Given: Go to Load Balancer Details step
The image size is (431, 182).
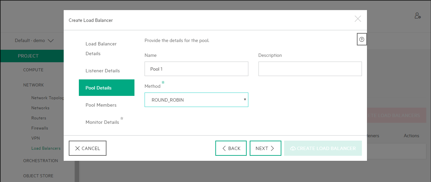Looking at the screenshot, I should (x=101, y=49).
